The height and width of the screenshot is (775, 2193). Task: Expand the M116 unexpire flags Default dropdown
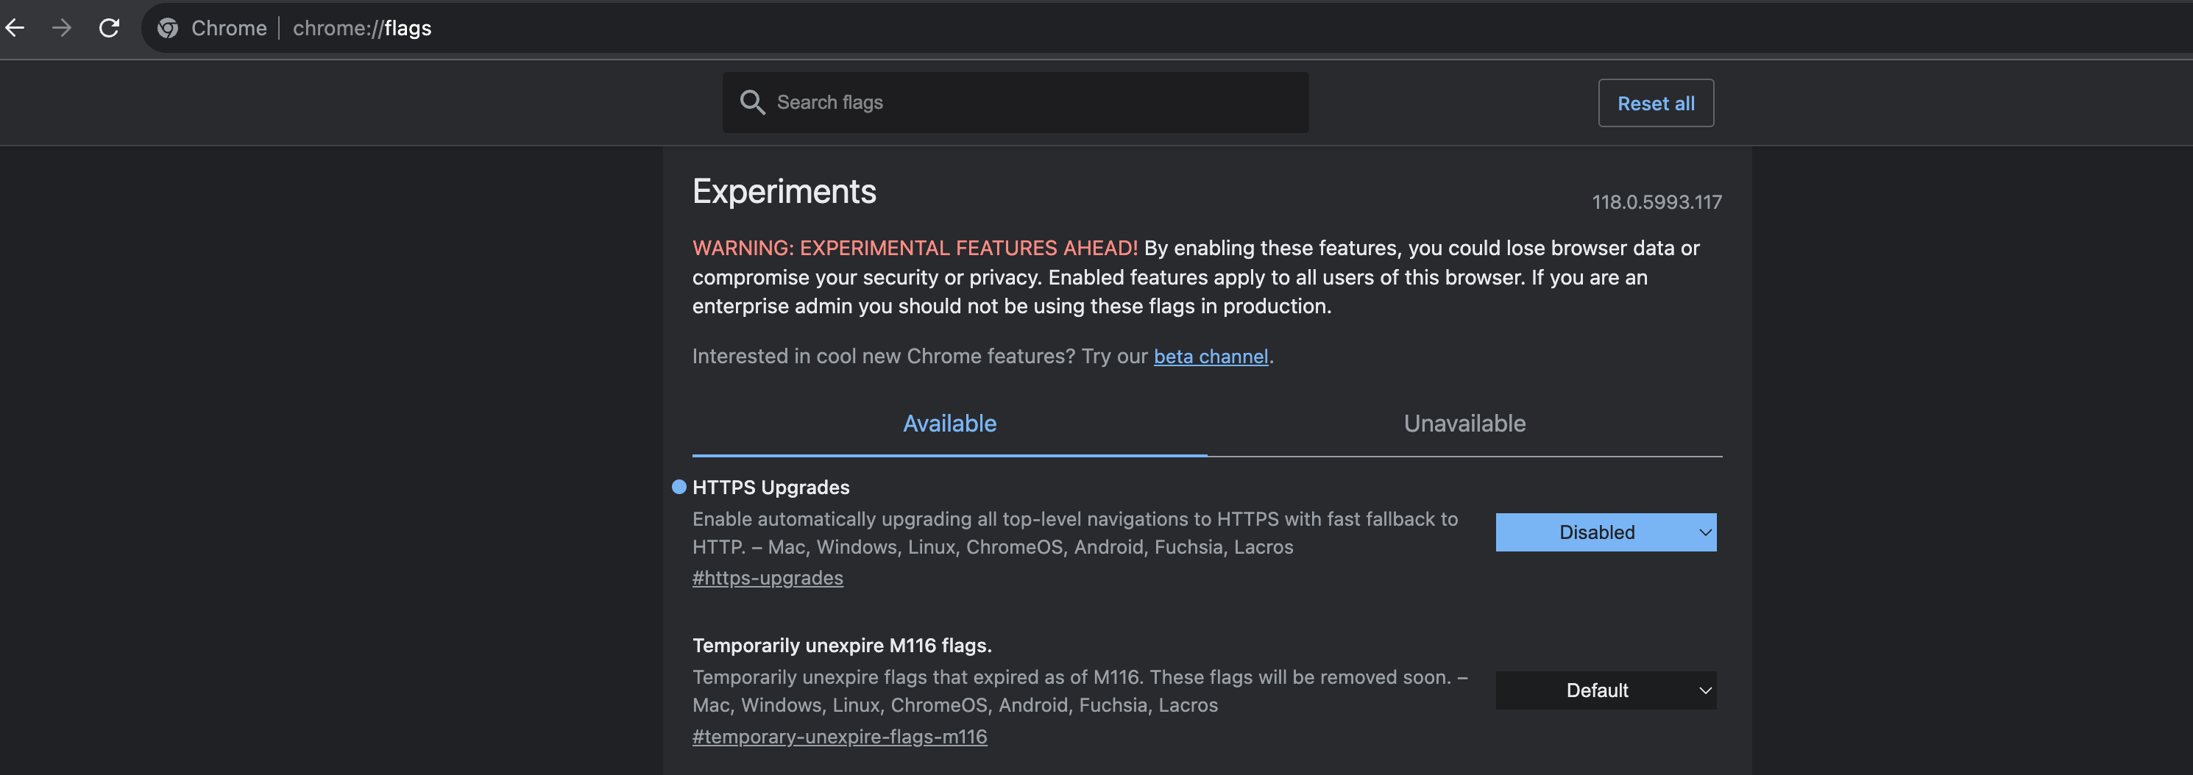pos(1605,690)
